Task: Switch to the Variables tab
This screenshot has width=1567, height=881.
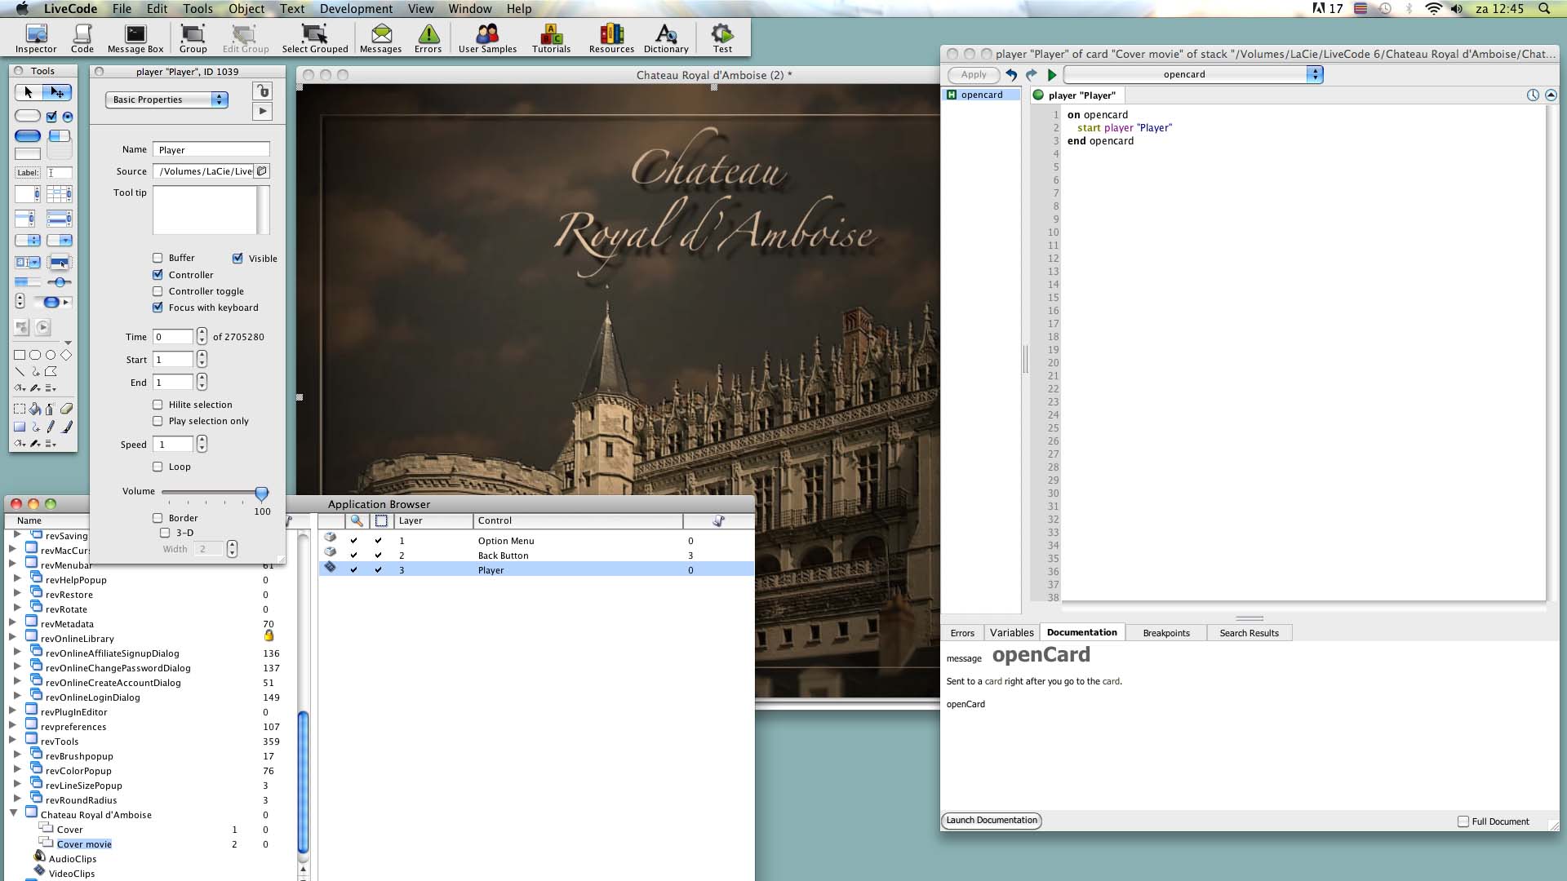Action: tap(1011, 632)
